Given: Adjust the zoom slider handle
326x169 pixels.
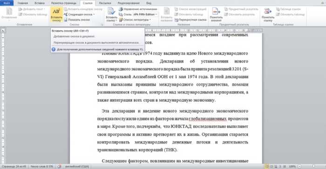Looking at the screenshot, I should click(313, 166).
